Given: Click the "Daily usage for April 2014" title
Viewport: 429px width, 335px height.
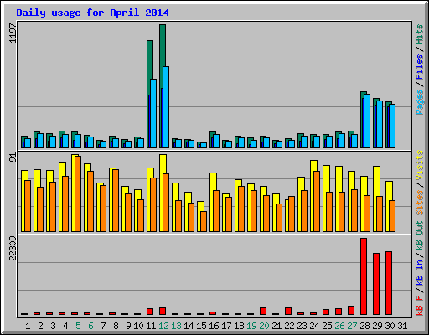Looking at the screenshot, I should point(92,13).
